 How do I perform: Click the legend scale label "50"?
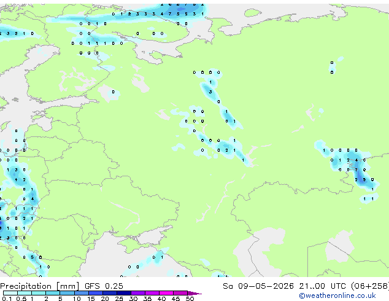click(190, 299)
